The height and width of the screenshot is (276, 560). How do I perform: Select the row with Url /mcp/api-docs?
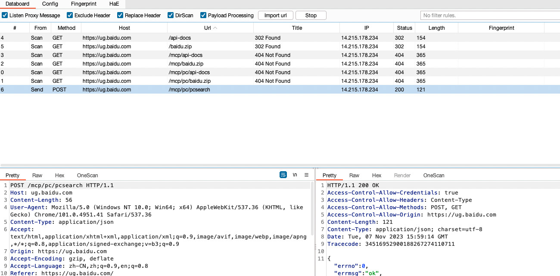[280, 55]
